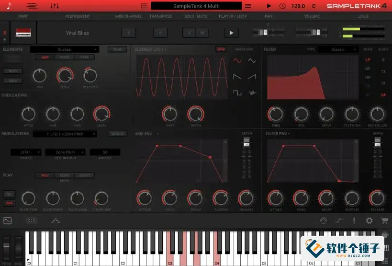Toggle the part Solo button S
The height and width of the screenshot is (266, 392).
(189, 33)
